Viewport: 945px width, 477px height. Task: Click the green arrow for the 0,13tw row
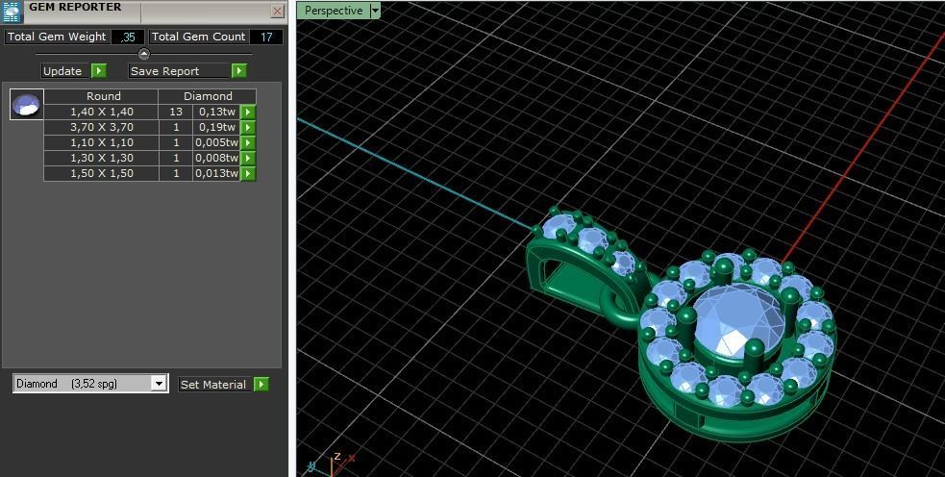click(248, 113)
